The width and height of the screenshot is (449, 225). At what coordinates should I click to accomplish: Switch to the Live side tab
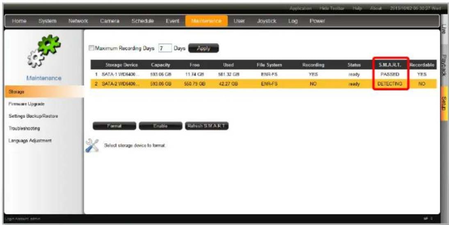(x=444, y=29)
